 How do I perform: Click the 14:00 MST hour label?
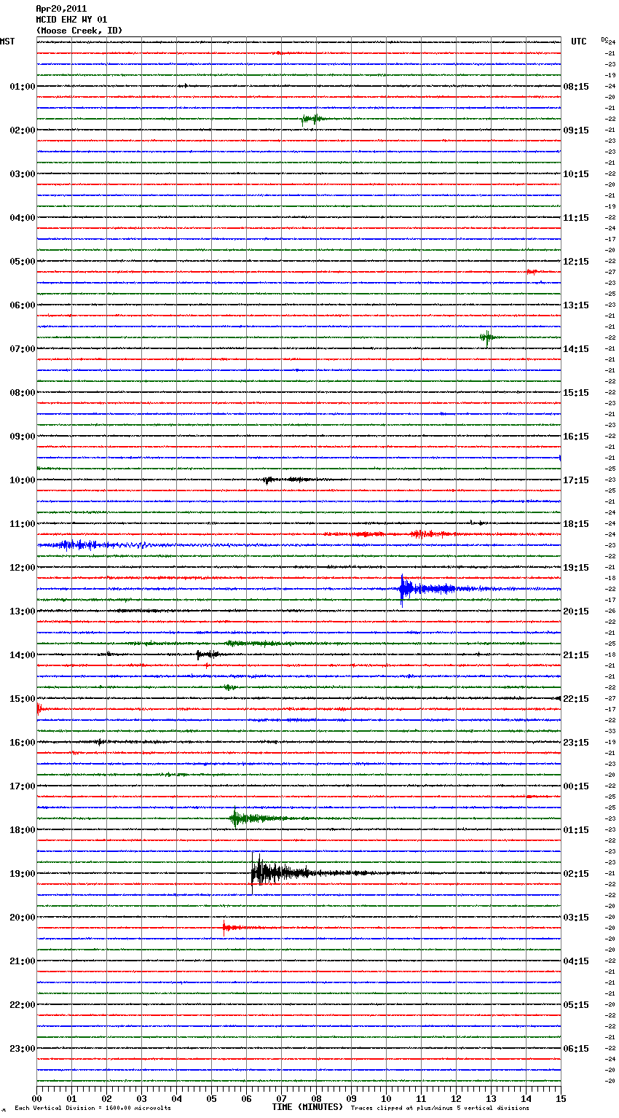(x=23, y=655)
